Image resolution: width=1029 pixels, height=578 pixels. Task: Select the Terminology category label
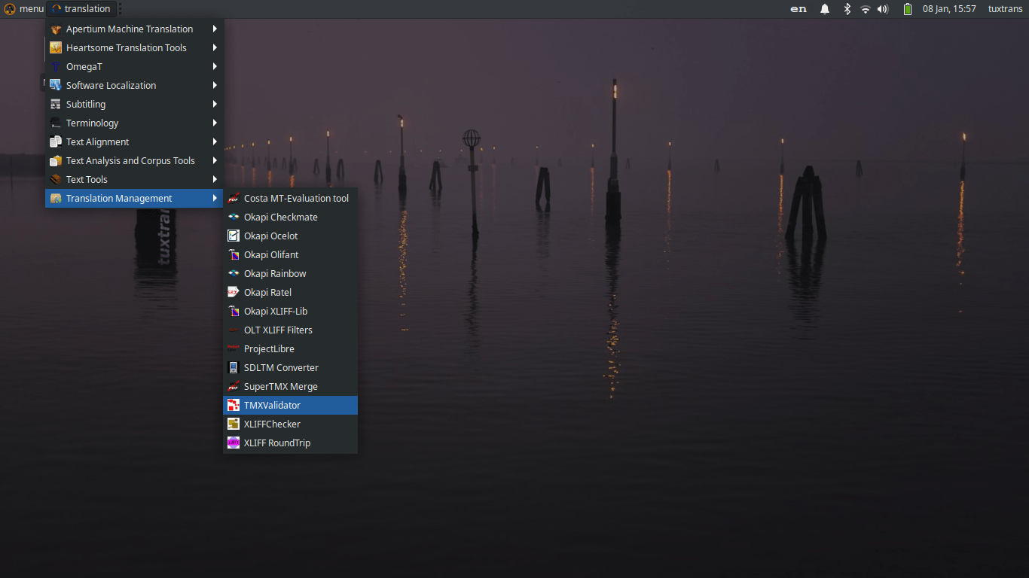pos(93,123)
